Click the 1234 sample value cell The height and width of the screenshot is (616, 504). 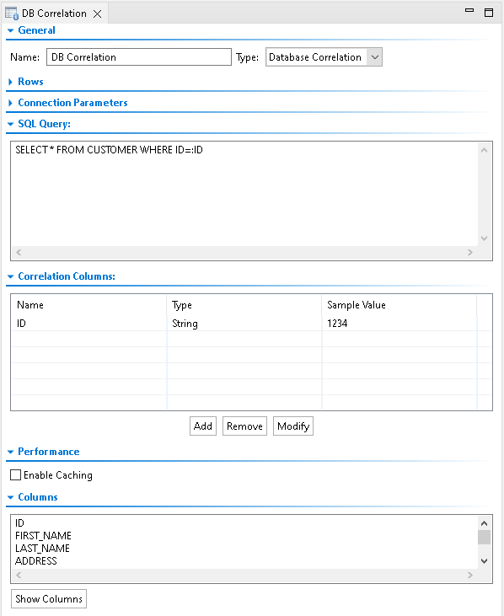(x=399, y=324)
